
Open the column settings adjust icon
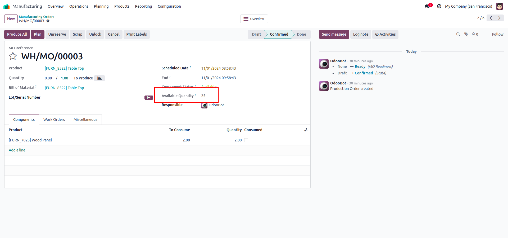(x=306, y=130)
